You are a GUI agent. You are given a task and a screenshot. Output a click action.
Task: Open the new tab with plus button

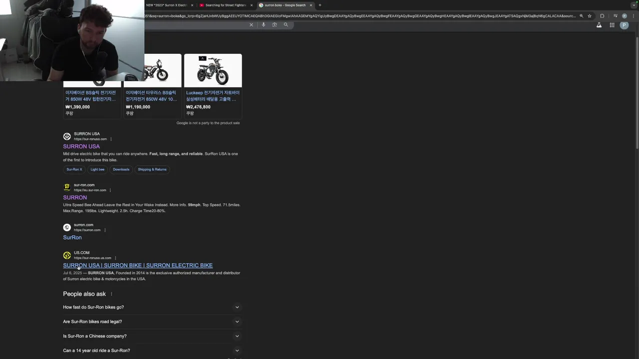[320, 5]
